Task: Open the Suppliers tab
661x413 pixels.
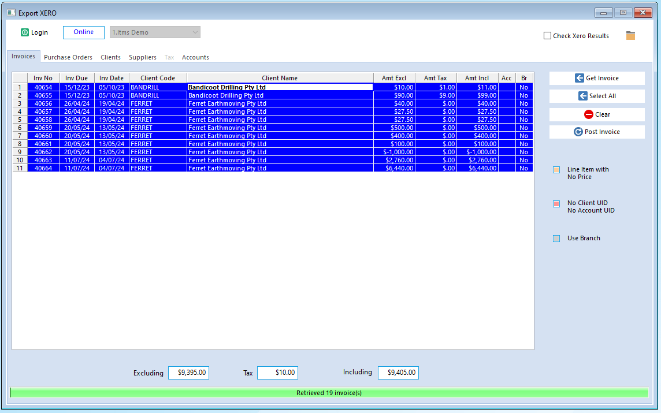Action: pos(143,57)
